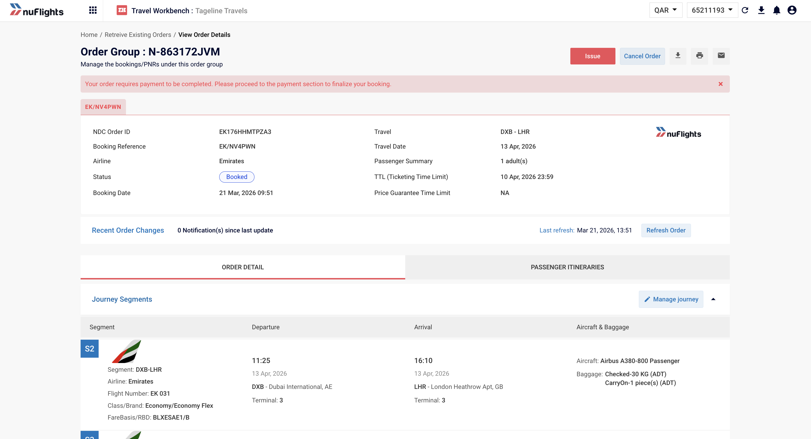The image size is (811, 439).
Task: Open the apps grid menu
Action: (92, 10)
